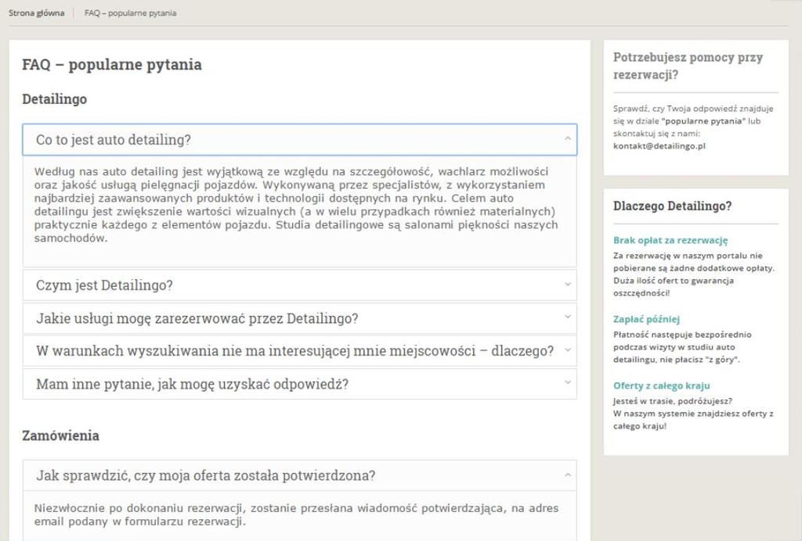The width and height of the screenshot is (802, 541).
Task: Click 'FAQ – popularne pytania' breadcrumb
Action: (x=131, y=13)
